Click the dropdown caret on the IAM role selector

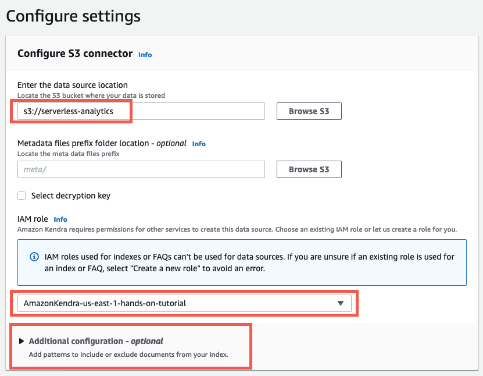coord(341,303)
